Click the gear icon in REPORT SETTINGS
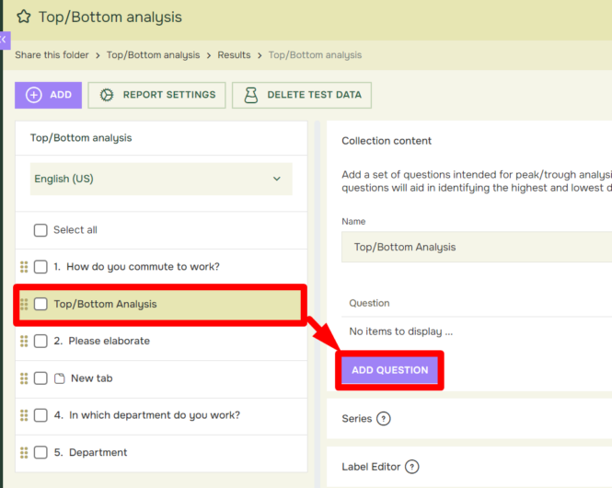This screenshot has width=612, height=488. click(x=107, y=95)
